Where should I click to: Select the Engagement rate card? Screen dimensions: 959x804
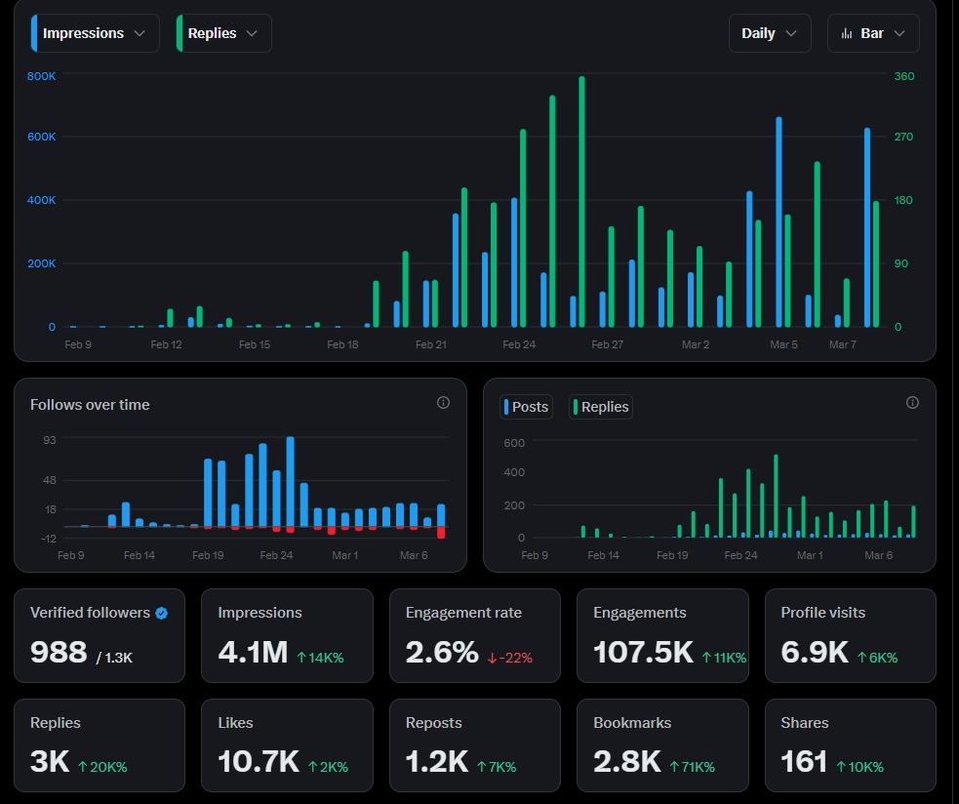tap(475, 636)
